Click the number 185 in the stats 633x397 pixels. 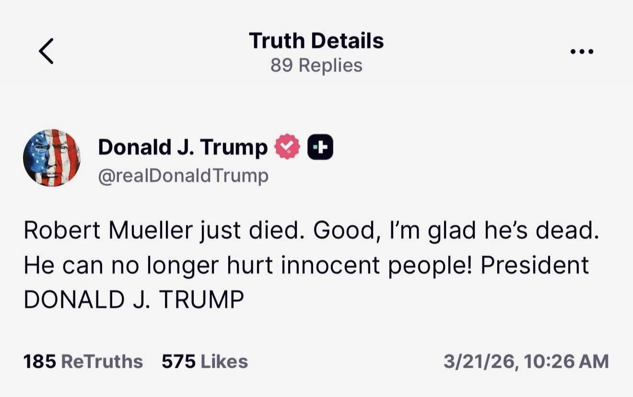point(40,361)
